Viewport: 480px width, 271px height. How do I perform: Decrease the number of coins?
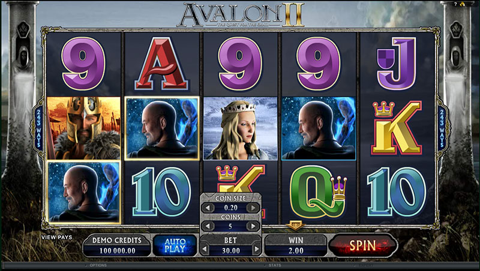click(x=208, y=226)
